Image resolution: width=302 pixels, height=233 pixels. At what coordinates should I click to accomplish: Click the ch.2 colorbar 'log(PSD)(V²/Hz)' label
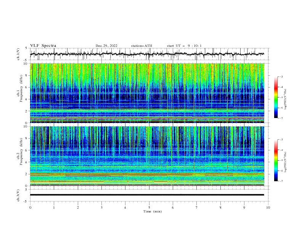pyautogui.click(x=285, y=162)
